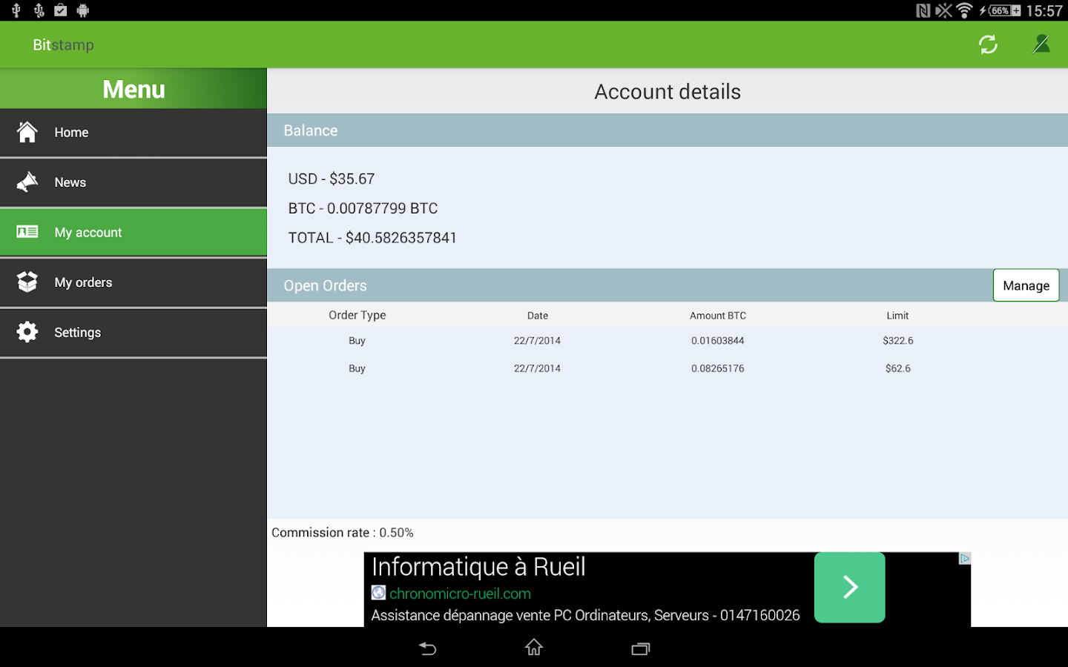Click the Manage open orders button
Viewport: 1068px width, 667px height.
(x=1026, y=285)
